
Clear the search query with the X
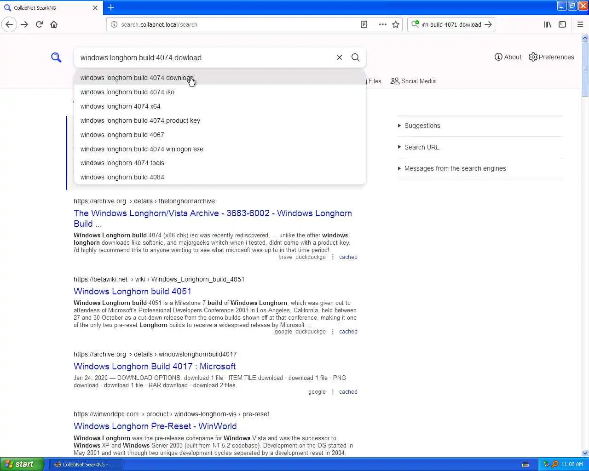click(x=339, y=57)
